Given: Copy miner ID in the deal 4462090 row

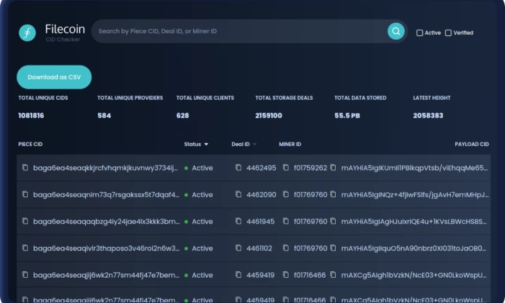Looking at the screenshot, I should pyautogui.click(x=286, y=194).
